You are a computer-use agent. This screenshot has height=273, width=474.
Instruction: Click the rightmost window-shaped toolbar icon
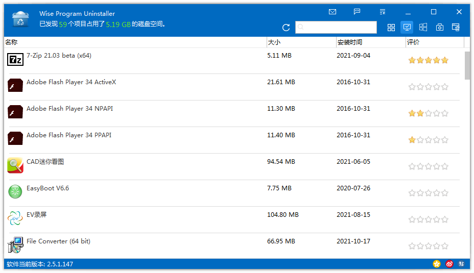456,27
